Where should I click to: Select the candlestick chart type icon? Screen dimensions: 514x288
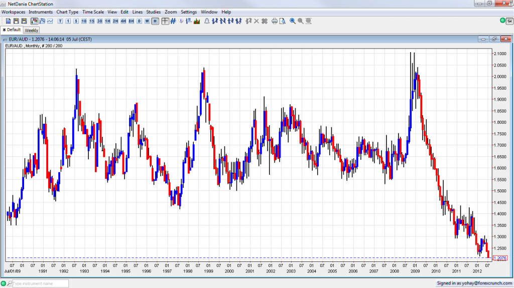coord(35,21)
